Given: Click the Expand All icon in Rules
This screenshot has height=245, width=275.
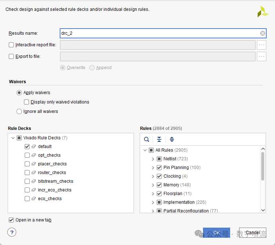Looking at the screenshot, I should point(172,139).
